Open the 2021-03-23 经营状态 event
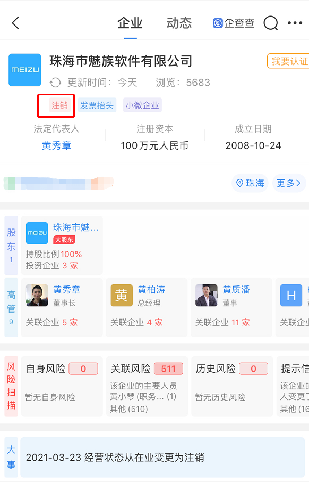Screen dimensions: 309x482 162,457
